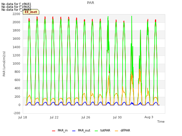Click the 'No data for f_zPAR2' message
This screenshot has width=182, height=136.
16,7
